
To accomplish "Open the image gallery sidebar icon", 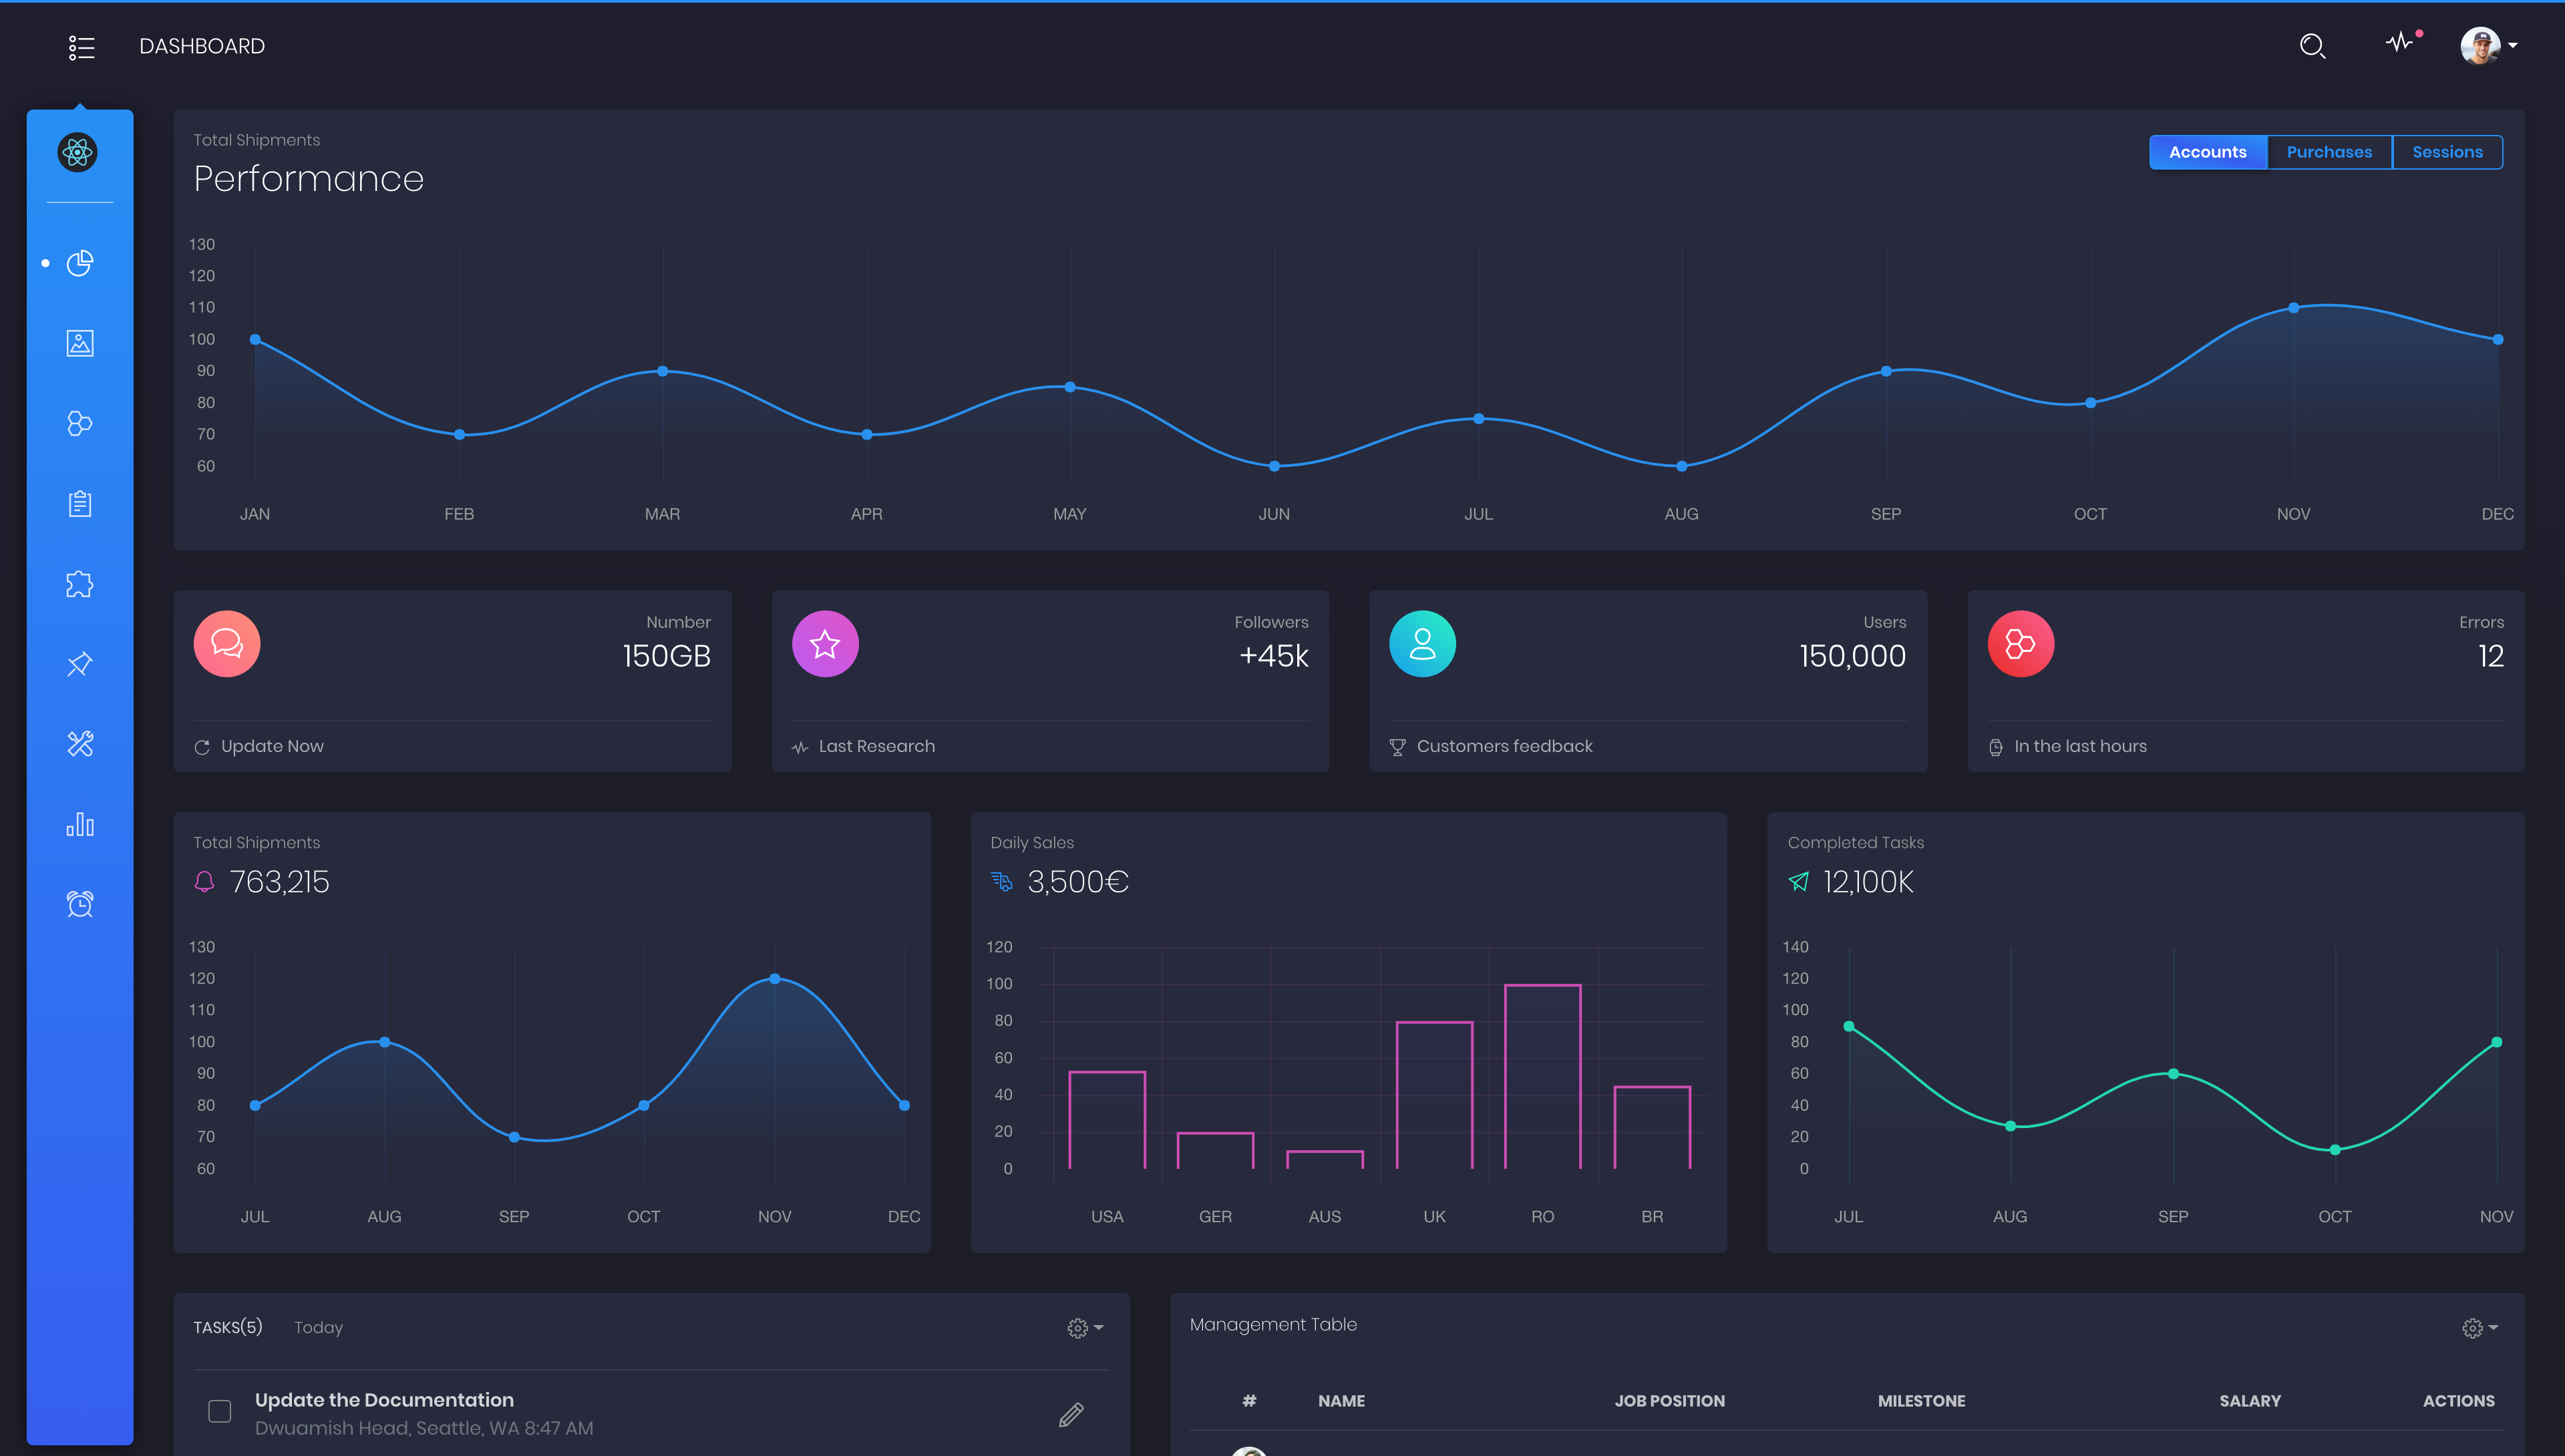I will click(80, 343).
